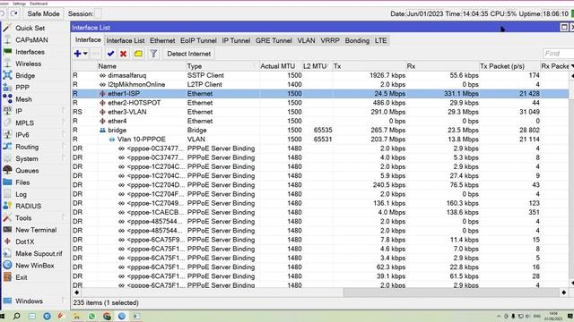Screen dimensions: 574x322
Task: Click the red X Disable button
Action: click(x=124, y=54)
